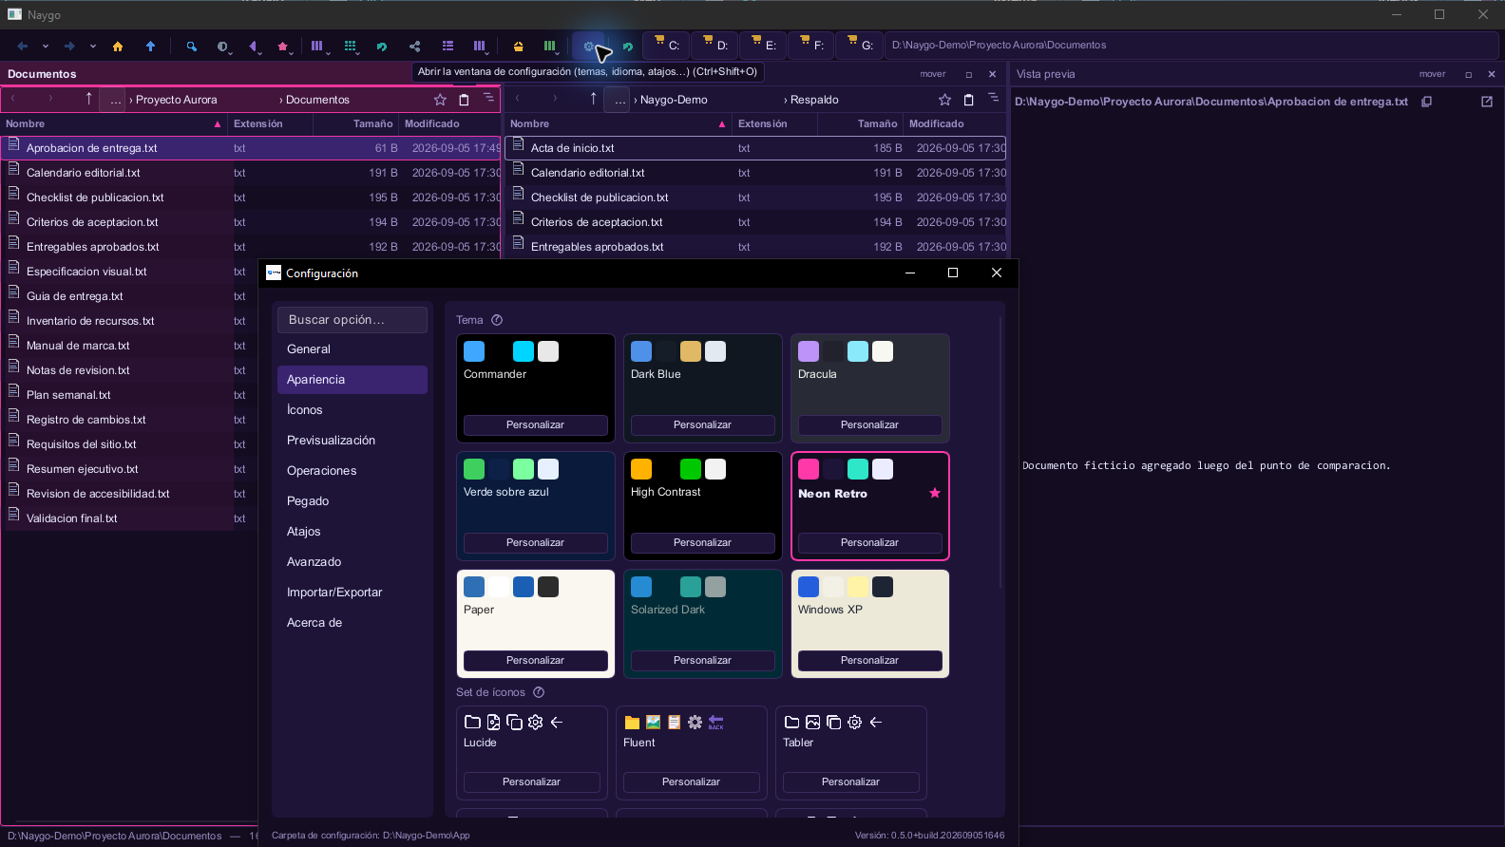
Task: Click the help icon next to Tema
Action: (497, 320)
